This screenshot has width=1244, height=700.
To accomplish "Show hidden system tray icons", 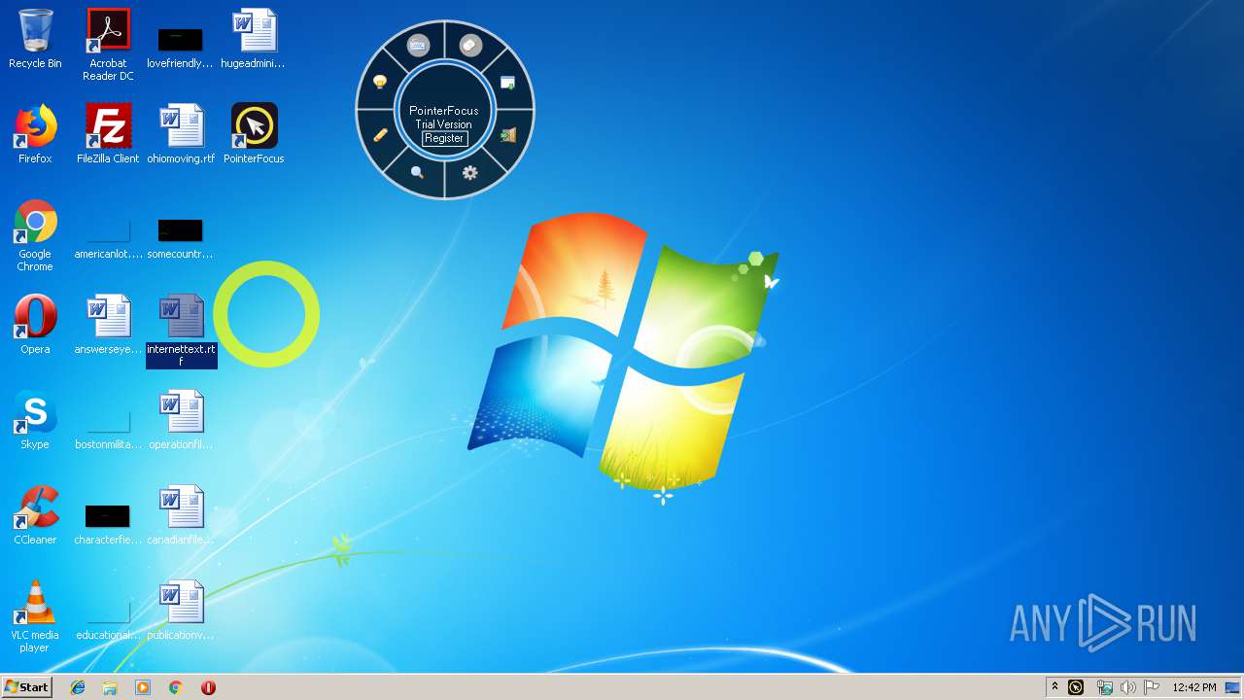I will pos(1054,687).
